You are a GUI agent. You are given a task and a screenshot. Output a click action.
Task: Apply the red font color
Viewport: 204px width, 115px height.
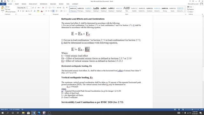point(42,11)
